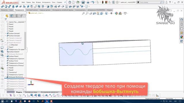This screenshot has height=103, width=184.
Task: Open the Help question mark menu
Action: [x=170, y=2]
